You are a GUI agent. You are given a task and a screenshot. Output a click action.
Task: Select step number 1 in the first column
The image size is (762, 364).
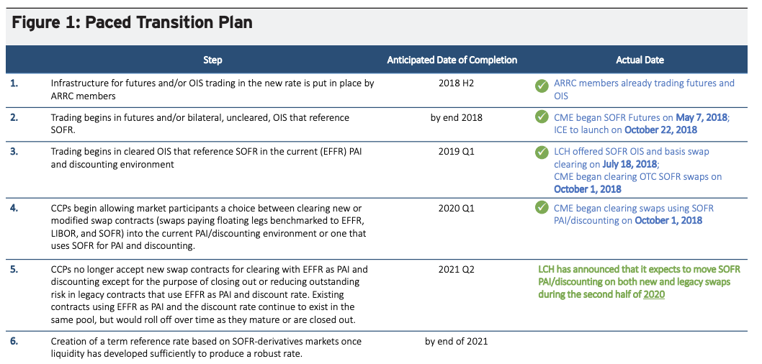point(14,83)
